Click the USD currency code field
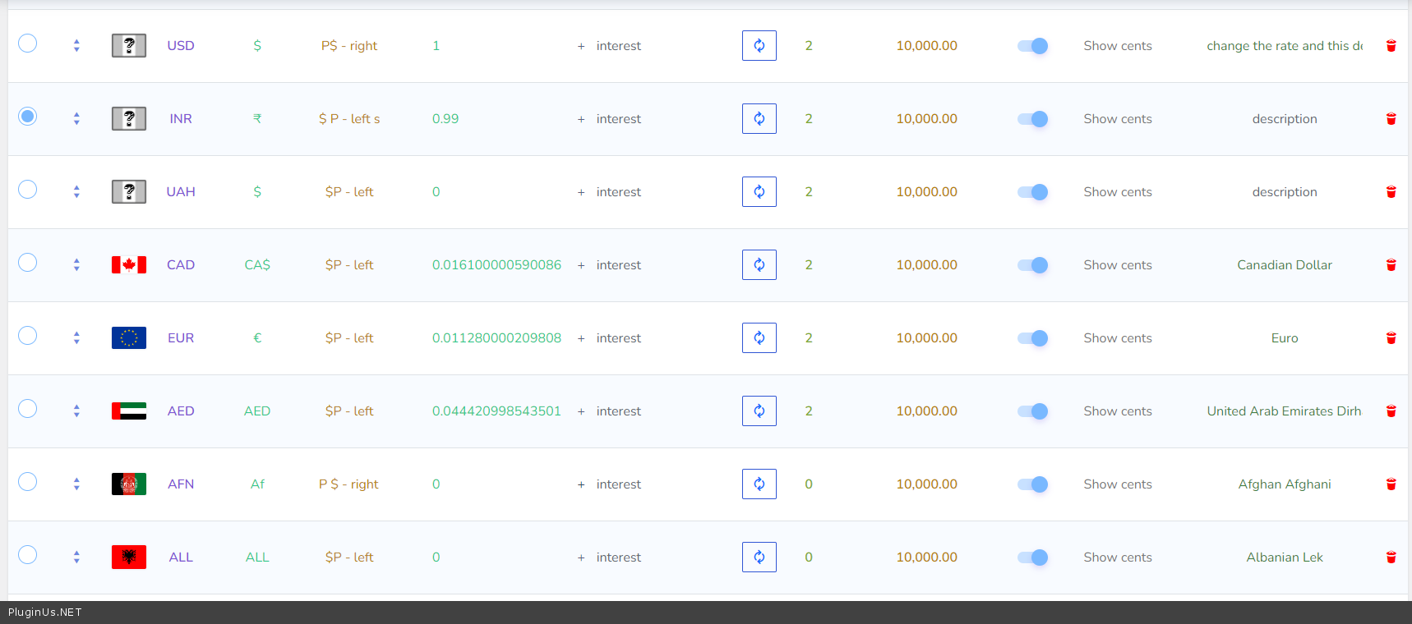This screenshot has width=1412, height=624. [181, 46]
